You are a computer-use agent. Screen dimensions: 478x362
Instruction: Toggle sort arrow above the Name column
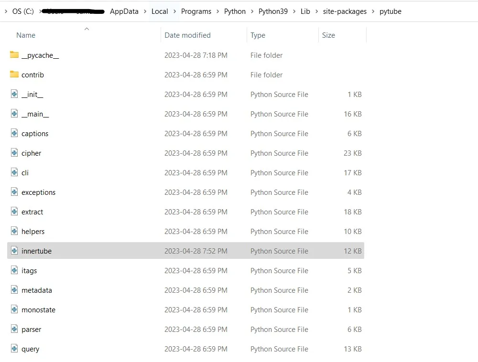coord(87,29)
